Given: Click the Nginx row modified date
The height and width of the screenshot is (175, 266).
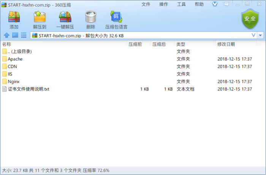Looking at the screenshot, I should point(234,82).
